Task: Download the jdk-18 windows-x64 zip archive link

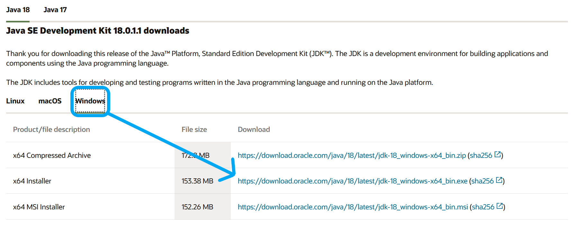Action: point(352,156)
